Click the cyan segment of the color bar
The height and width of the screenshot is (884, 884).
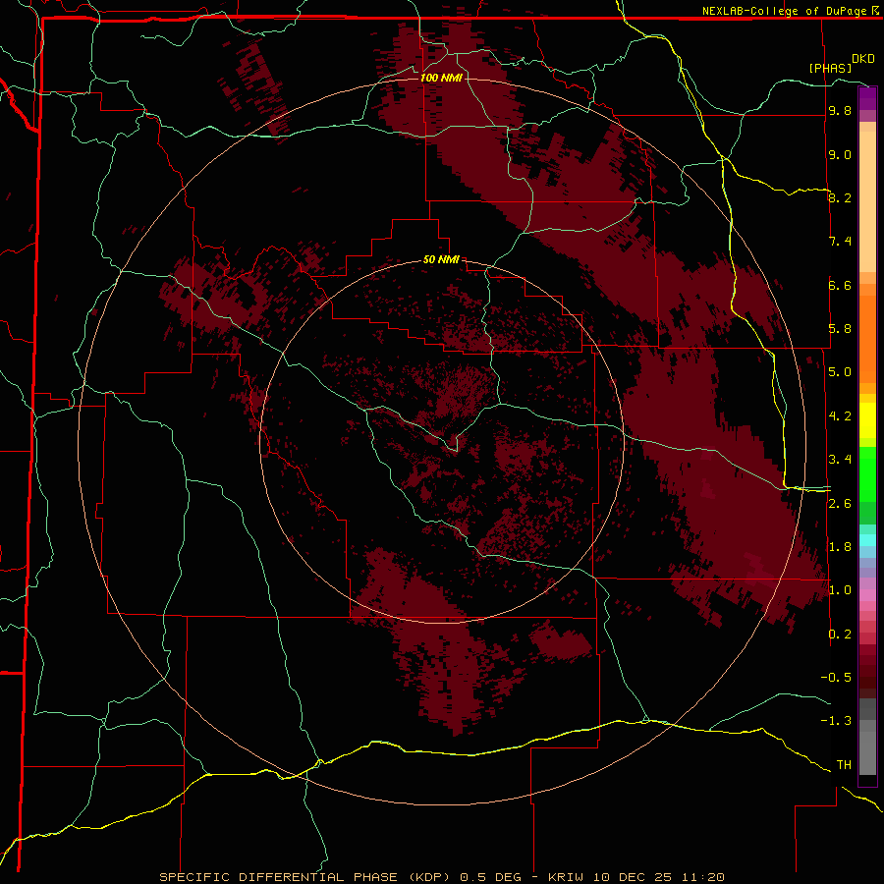(x=867, y=540)
